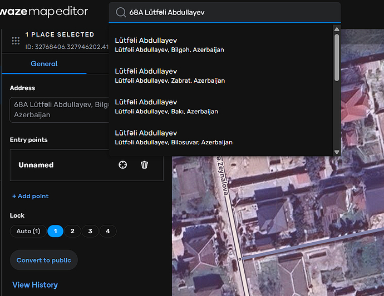Click the Add point link
The image size is (384, 296).
coord(31,196)
